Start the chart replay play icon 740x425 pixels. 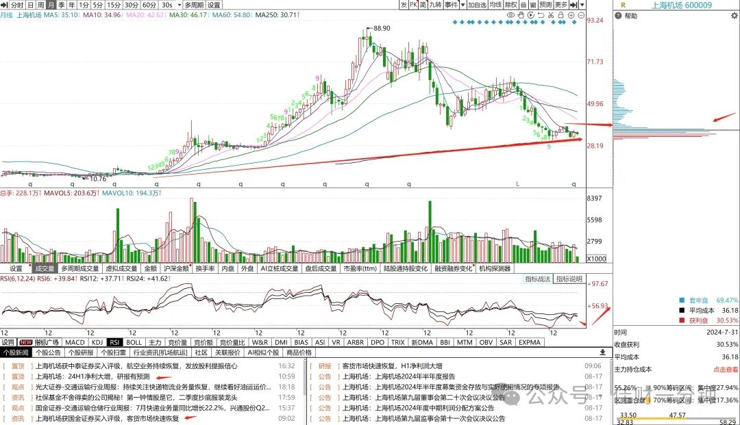click(531, 15)
